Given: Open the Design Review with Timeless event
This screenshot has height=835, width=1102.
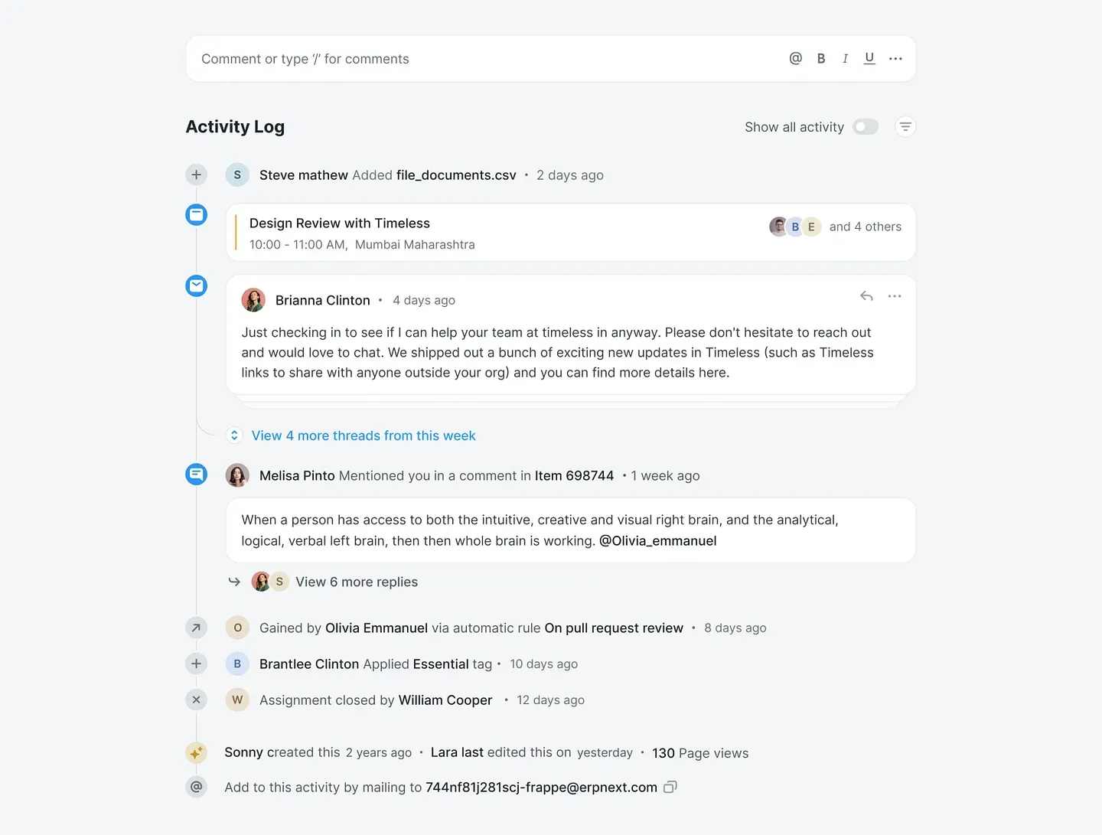Looking at the screenshot, I should click(340, 223).
